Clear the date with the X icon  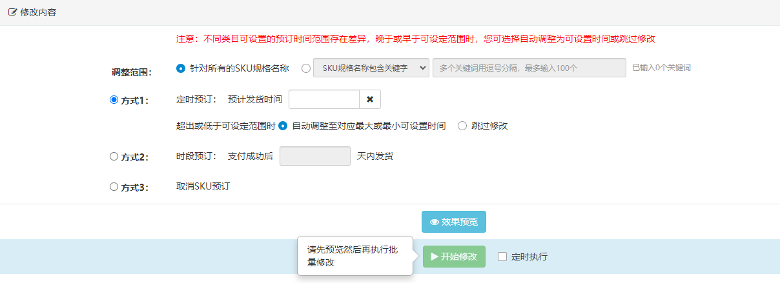(x=370, y=99)
